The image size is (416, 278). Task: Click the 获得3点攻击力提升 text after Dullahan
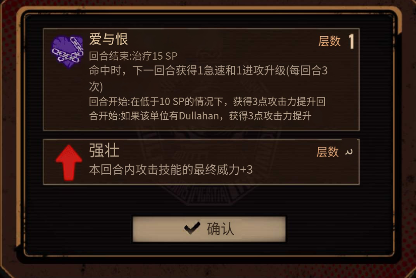pyautogui.click(x=270, y=116)
